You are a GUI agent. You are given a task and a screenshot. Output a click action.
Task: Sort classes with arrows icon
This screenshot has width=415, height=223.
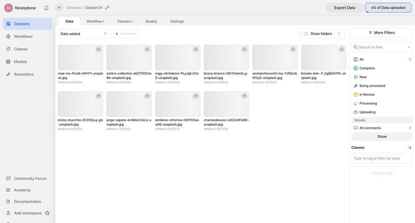coord(409,147)
